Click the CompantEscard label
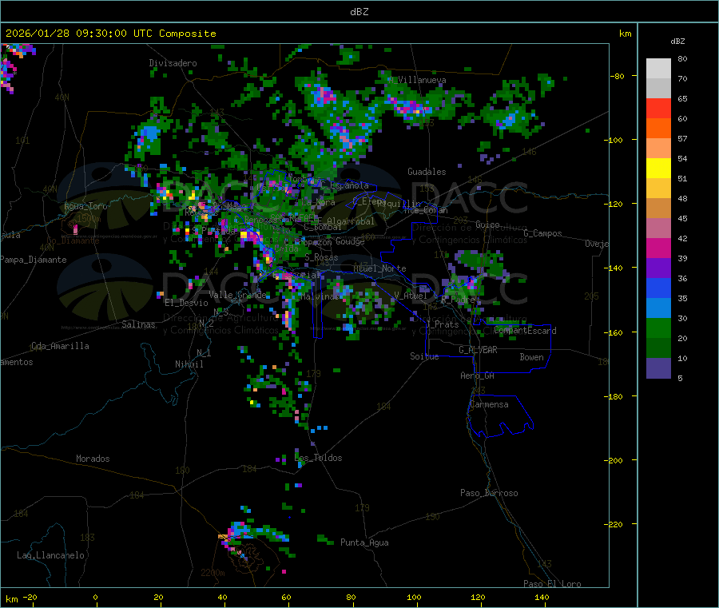 pyautogui.click(x=526, y=331)
